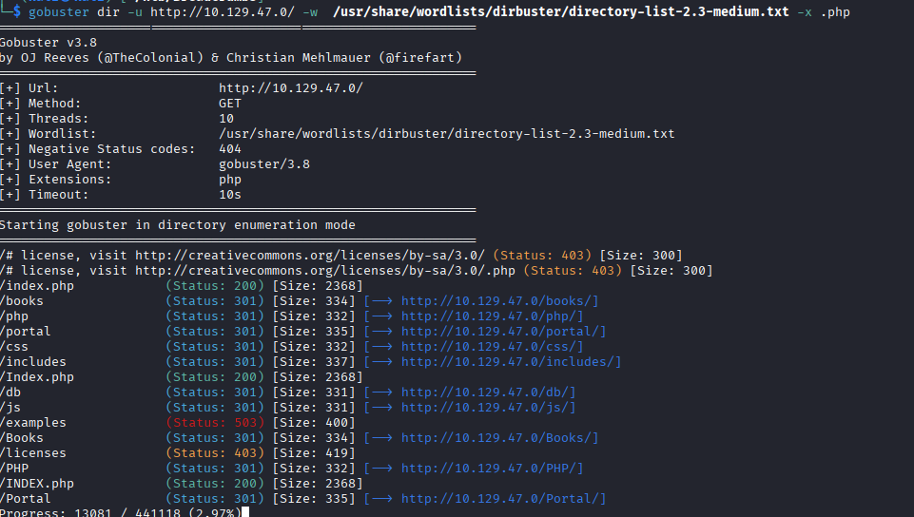Click the /licenses result path
The height and width of the screenshot is (517, 914).
pos(32,453)
